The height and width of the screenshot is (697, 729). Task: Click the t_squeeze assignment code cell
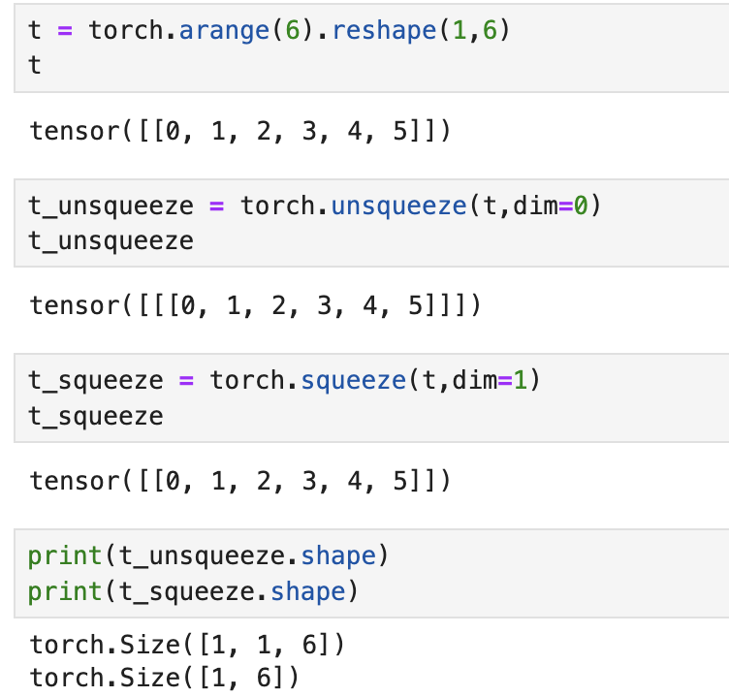371,398
